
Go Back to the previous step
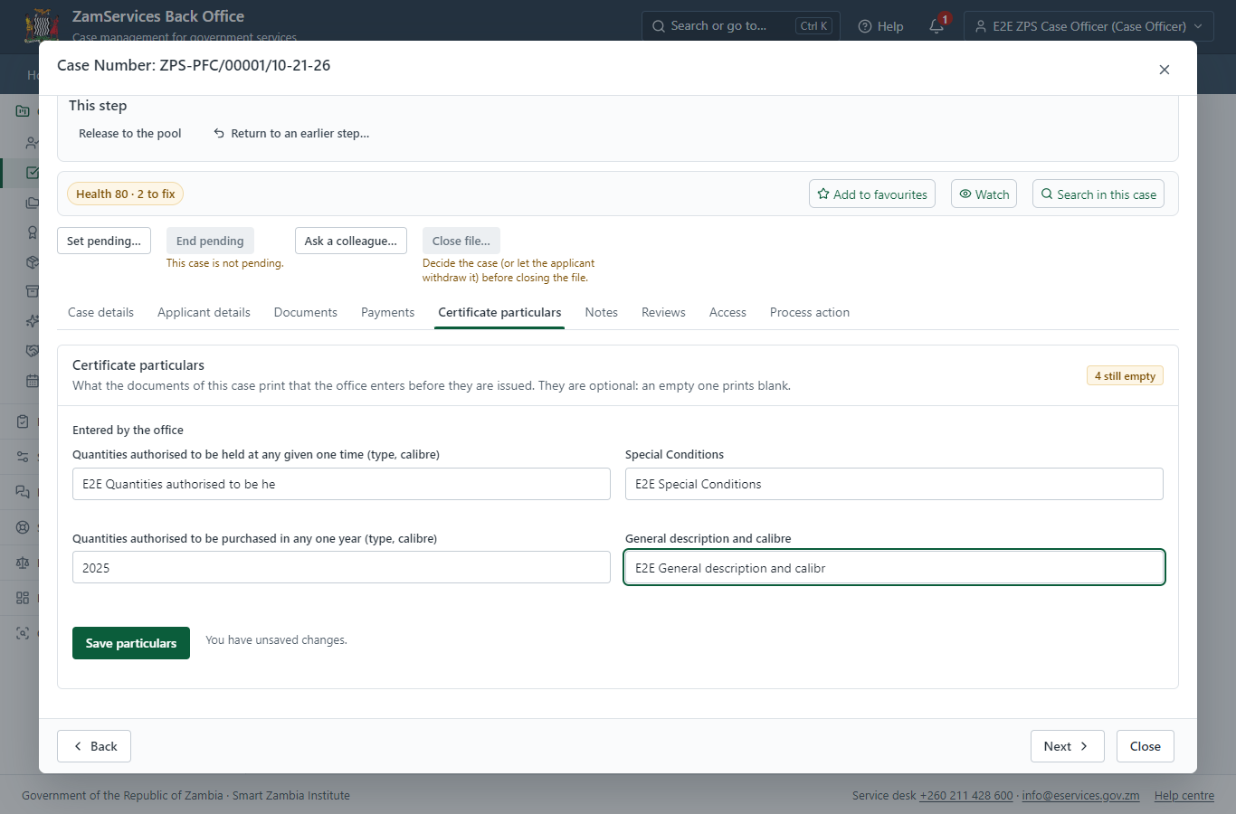tap(94, 746)
